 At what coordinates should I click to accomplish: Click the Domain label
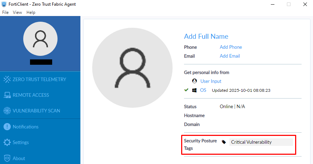(x=192, y=125)
